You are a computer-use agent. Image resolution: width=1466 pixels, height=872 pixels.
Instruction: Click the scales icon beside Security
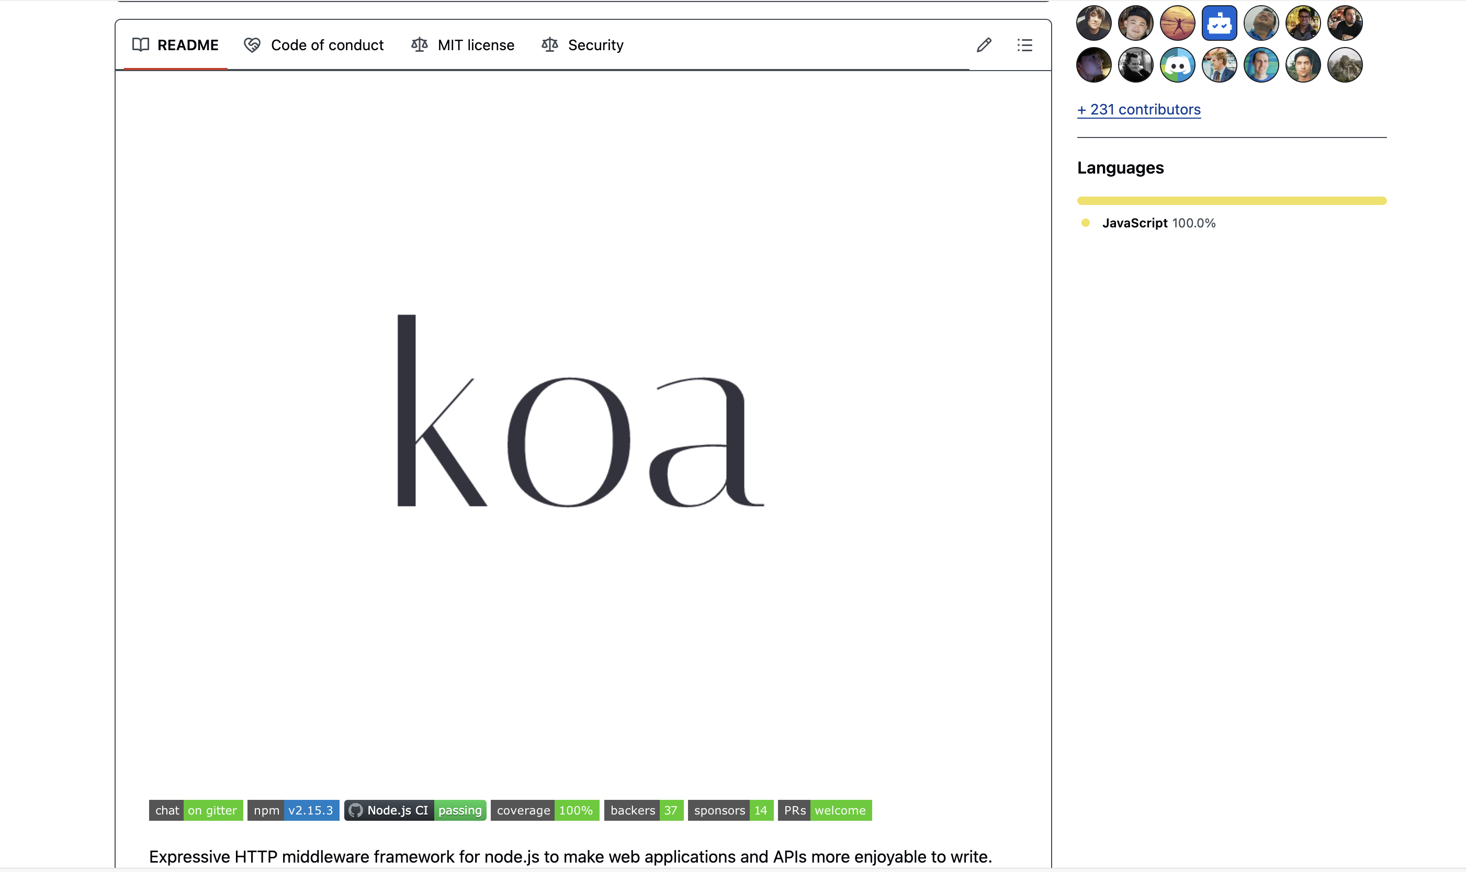click(x=549, y=45)
